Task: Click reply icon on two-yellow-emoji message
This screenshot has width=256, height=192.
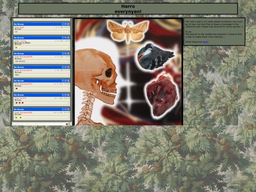Action: click(x=63, y=109)
